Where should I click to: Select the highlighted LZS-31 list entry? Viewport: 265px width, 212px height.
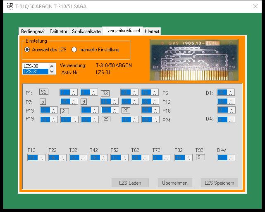(35, 72)
